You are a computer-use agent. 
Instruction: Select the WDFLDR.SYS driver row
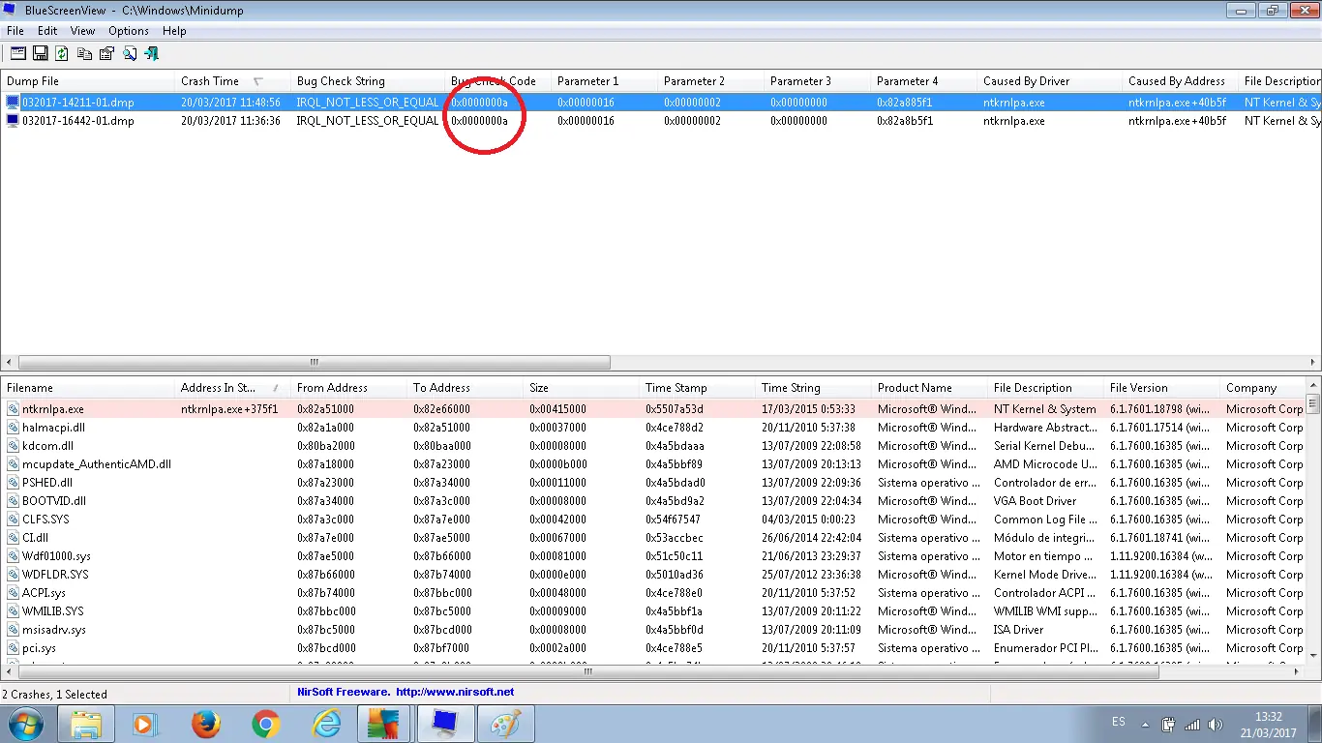click(653, 575)
